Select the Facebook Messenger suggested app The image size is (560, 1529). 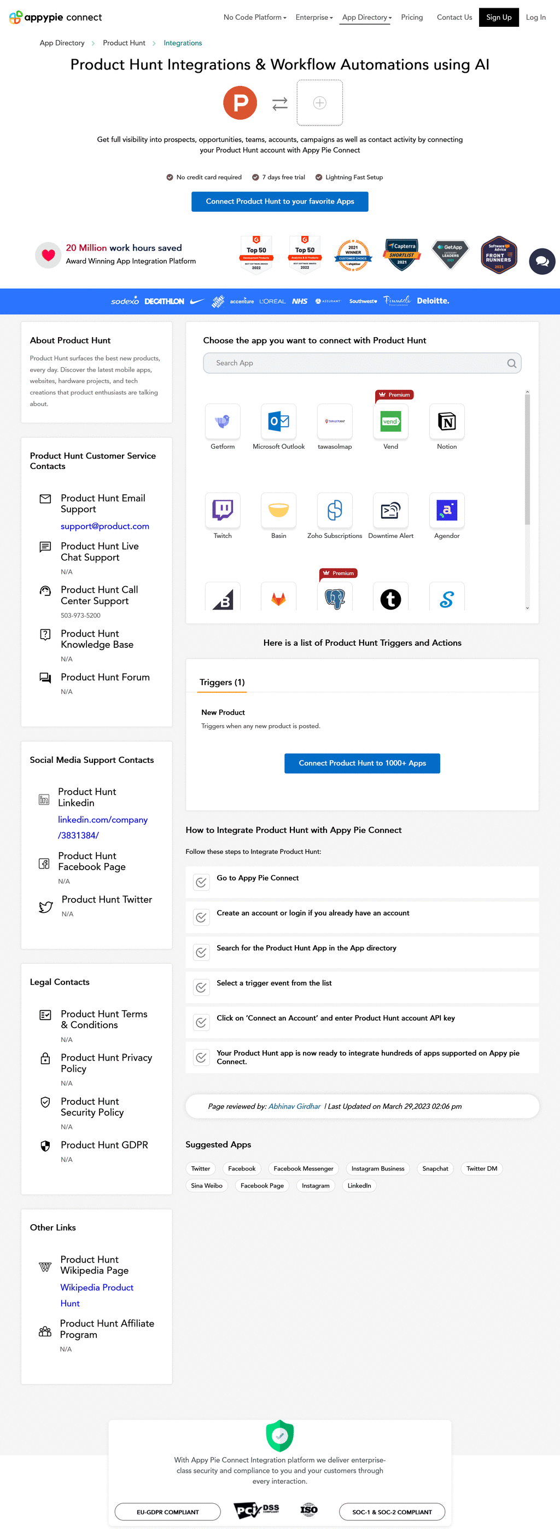[303, 1168]
